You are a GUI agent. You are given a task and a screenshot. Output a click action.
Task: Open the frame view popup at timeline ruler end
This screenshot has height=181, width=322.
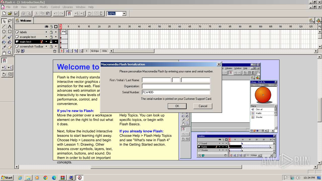[x=320, y=27]
